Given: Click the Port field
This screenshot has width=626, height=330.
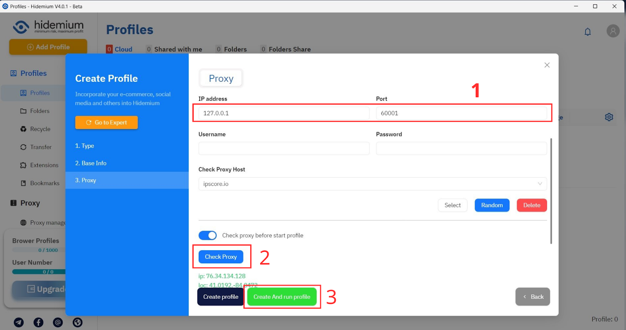Looking at the screenshot, I should (461, 113).
